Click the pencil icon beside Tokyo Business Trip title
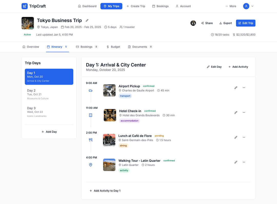Viewport: 277px width, 204px height. click(x=87, y=21)
